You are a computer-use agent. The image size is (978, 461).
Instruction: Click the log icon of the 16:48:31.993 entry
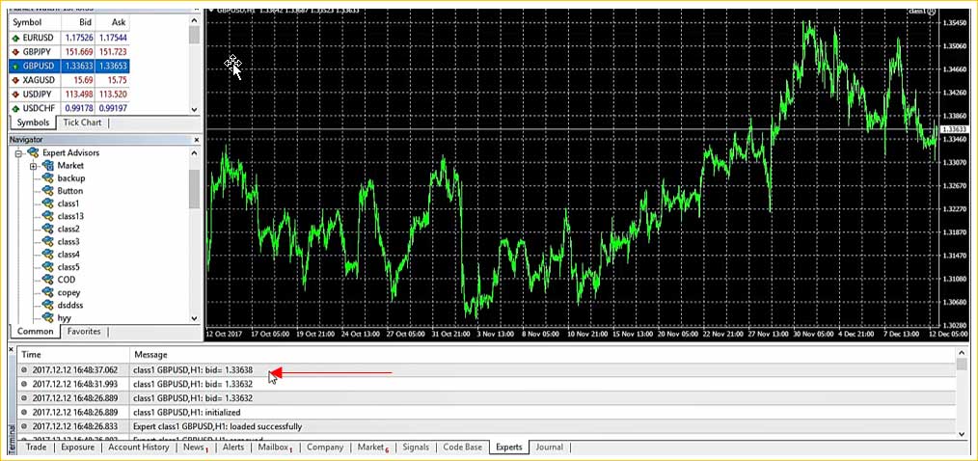tap(24, 384)
